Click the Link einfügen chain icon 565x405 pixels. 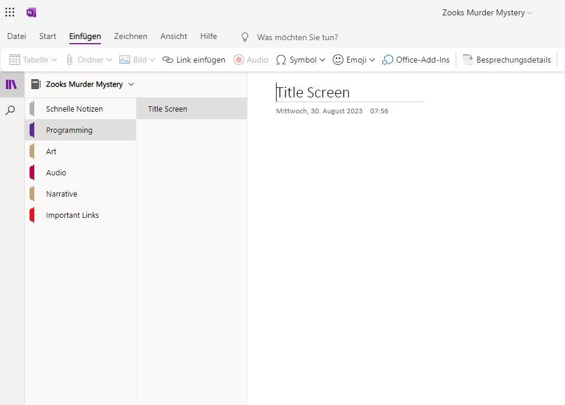pos(168,60)
